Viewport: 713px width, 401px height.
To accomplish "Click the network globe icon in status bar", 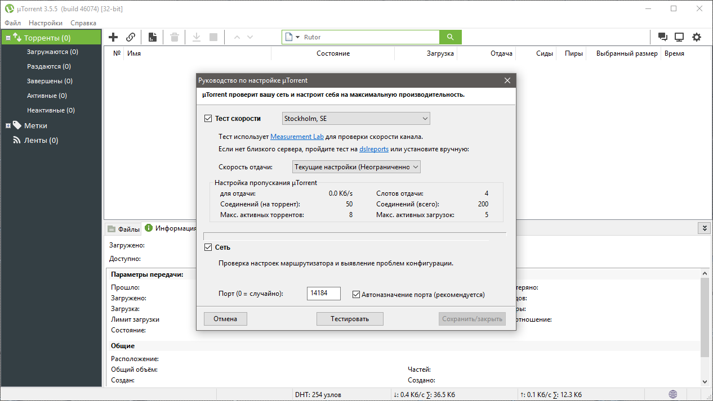I will [x=673, y=394].
